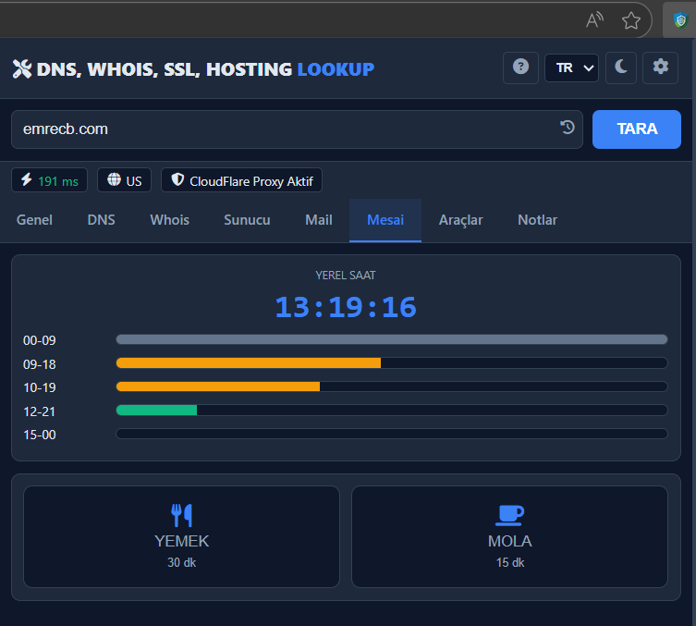Click the favorites star icon

[631, 20]
